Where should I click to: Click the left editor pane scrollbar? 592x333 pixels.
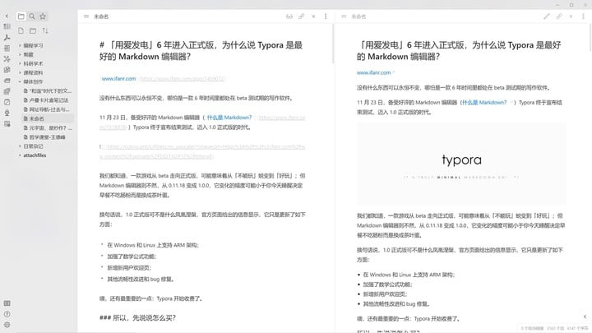333,44
